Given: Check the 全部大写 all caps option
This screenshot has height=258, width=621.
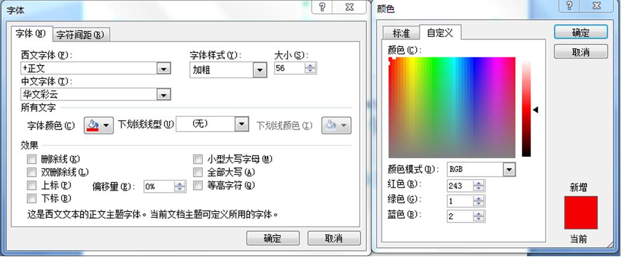Looking at the screenshot, I should pos(198,173).
